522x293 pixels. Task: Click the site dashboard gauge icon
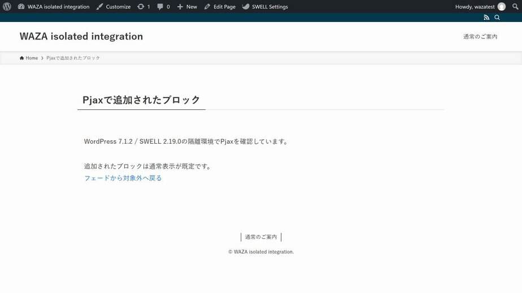point(21,6)
